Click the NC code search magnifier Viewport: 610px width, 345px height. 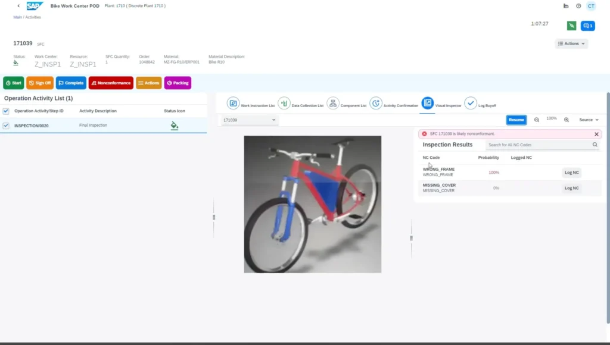coord(595,145)
